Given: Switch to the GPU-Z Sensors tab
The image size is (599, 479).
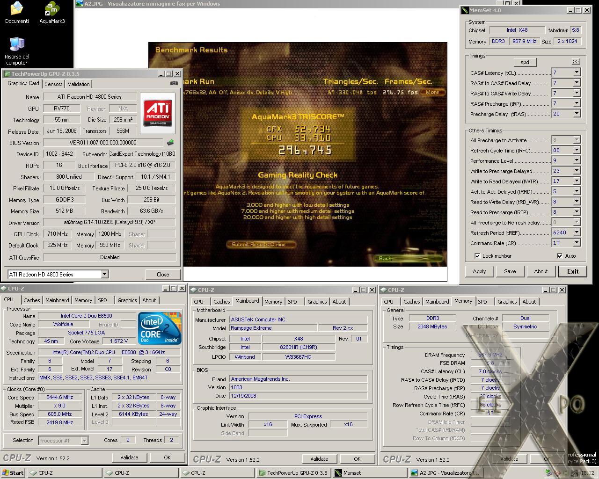Looking at the screenshot, I should pos(53,84).
